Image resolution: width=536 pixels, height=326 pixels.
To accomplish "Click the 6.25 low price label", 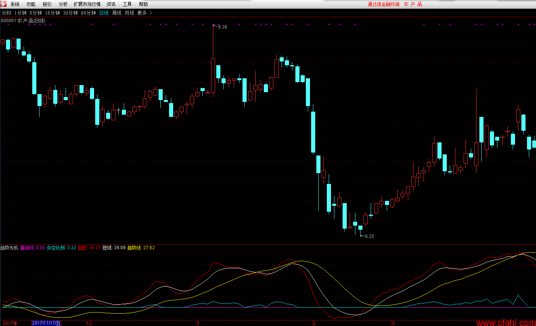I will tap(370, 236).
